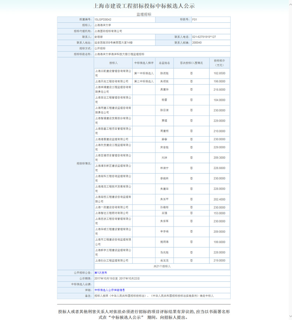Click the scrollbar down arrow
292x320 pixels.
[x=291, y=316]
